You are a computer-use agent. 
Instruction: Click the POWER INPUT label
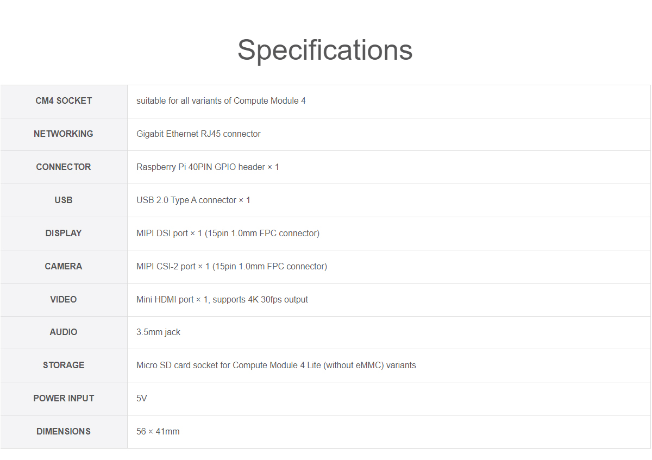point(64,398)
